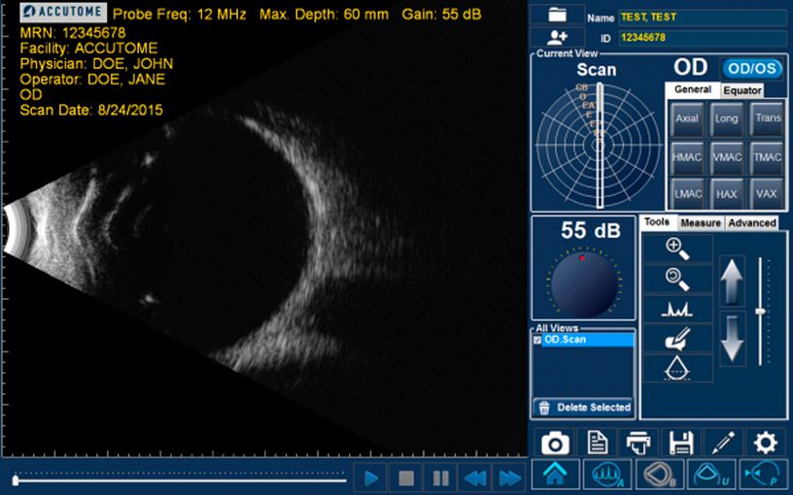This screenshot has width=793, height=495.
Task: Save the exam with the floppy disk icon
Action: point(681,443)
